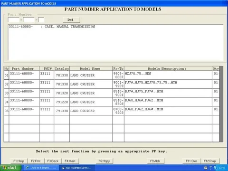This screenshot has width=228, height=171.
Task: Click the 'Qty' column header
Action: tap(216, 68)
